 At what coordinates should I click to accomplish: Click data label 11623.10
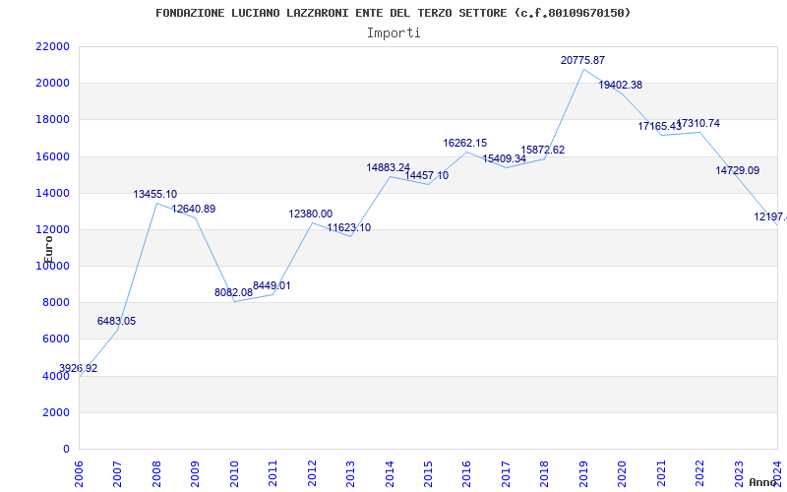[349, 227]
